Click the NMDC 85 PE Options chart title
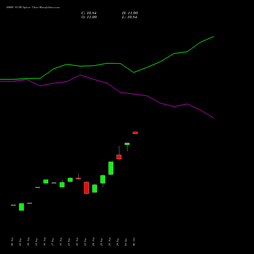This screenshot has height=254, width=254. 33,7
